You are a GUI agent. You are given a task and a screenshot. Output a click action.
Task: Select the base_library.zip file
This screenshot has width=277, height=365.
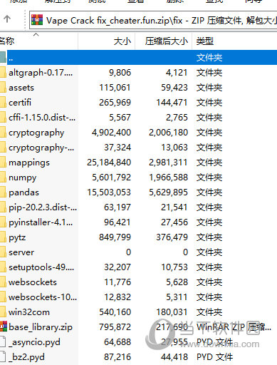click(x=41, y=327)
